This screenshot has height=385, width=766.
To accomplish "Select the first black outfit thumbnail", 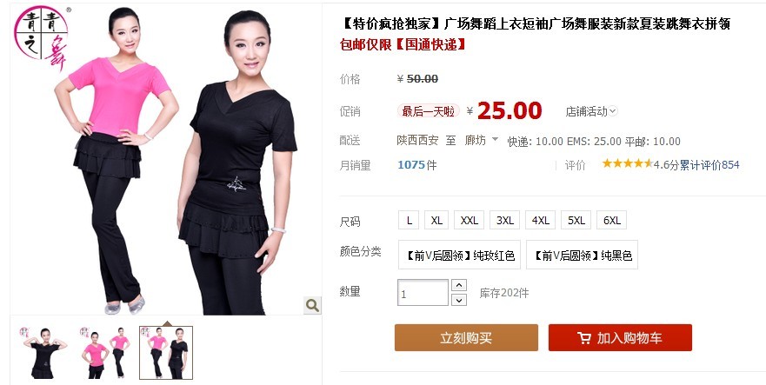I will (x=44, y=353).
